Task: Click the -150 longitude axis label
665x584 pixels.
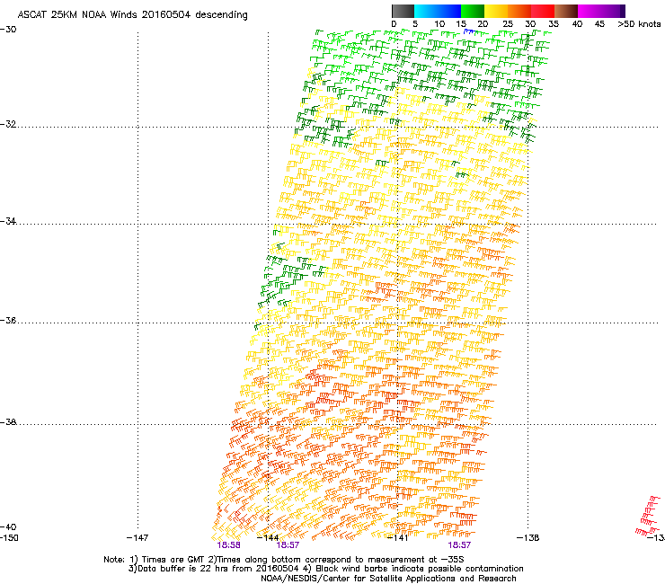Action: pyautogui.click(x=9, y=538)
